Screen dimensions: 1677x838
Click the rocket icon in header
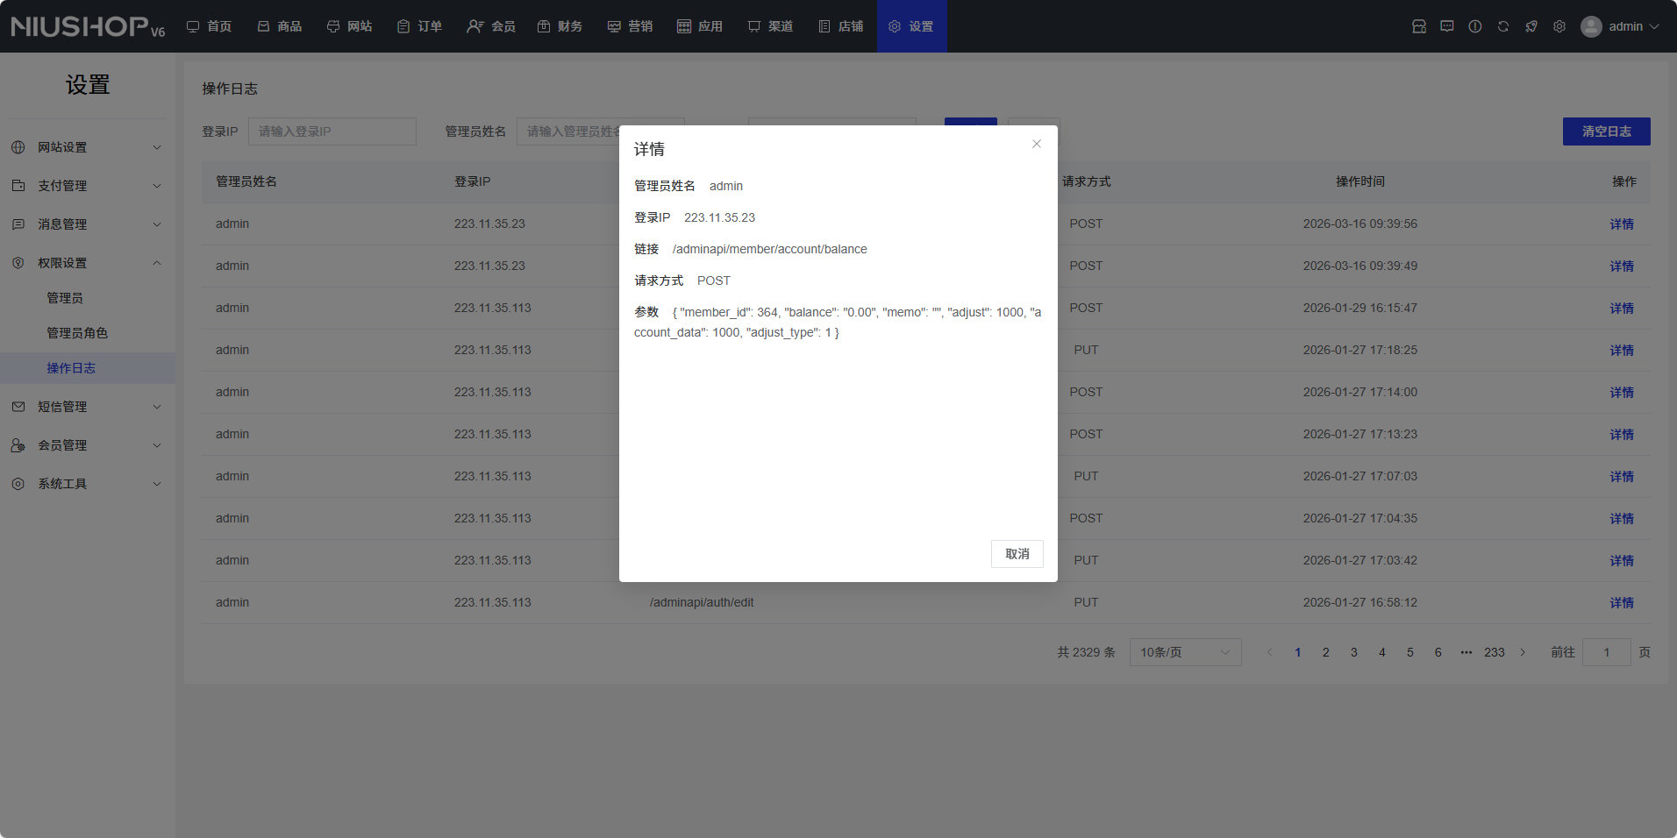point(1531,26)
